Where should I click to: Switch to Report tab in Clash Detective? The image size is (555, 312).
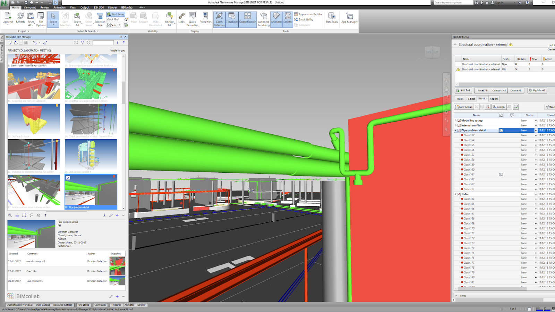pos(494,99)
